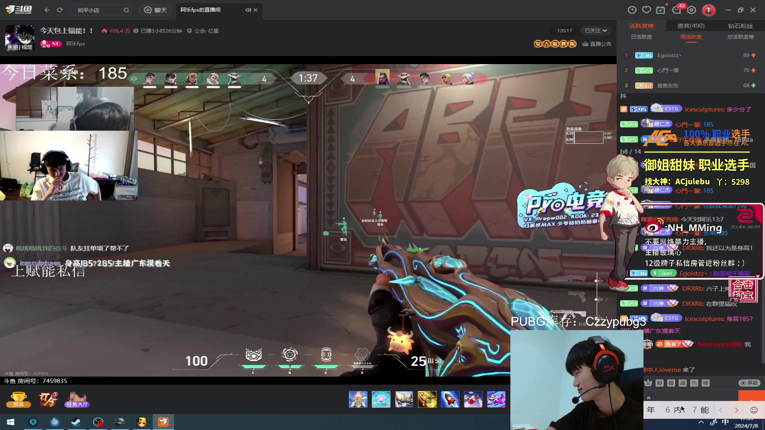Refresh the page with reload icon
This screenshot has width=765, height=430.
(60, 10)
